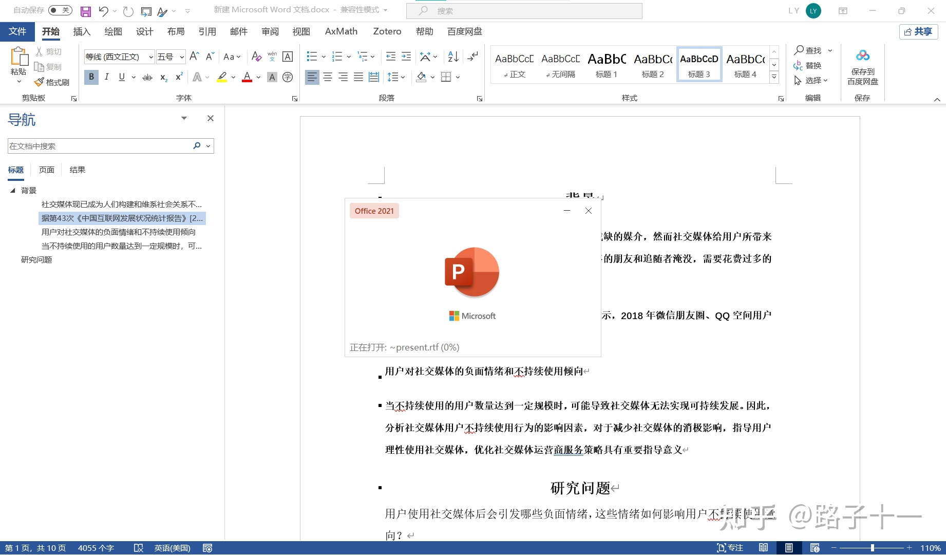Show or hide paragraph marks
Image resolution: width=946 pixels, height=555 pixels.
tap(473, 57)
